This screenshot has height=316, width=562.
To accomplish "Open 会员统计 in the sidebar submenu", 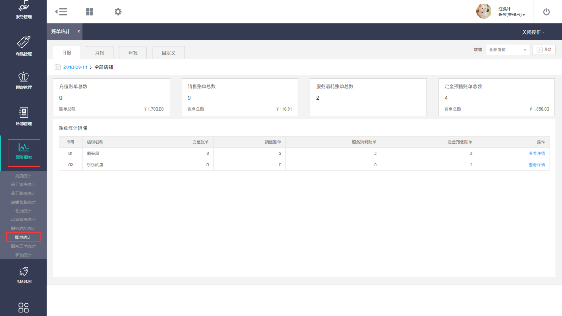I will 23,211.
